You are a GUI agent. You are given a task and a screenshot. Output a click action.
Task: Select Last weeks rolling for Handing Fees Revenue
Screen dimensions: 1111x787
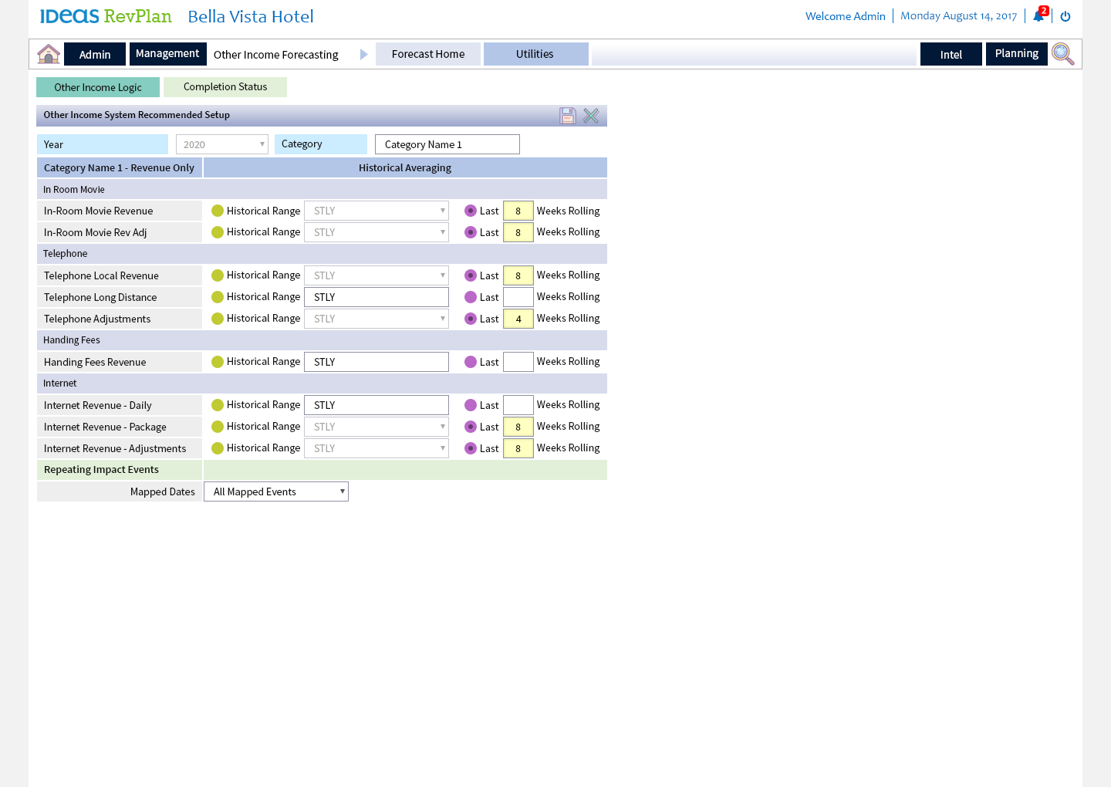pyautogui.click(x=471, y=362)
